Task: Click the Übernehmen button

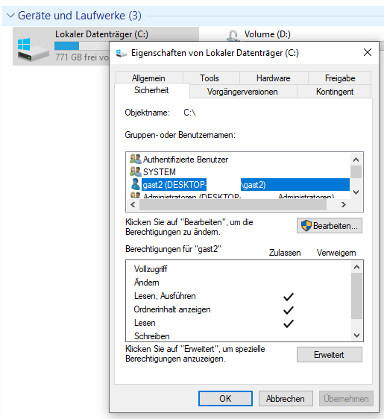Action: coord(346,398)
